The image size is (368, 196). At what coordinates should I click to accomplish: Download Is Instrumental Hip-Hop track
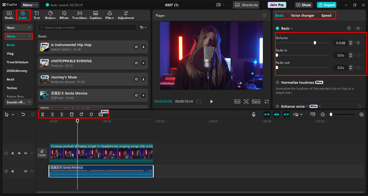pos(143,47)
